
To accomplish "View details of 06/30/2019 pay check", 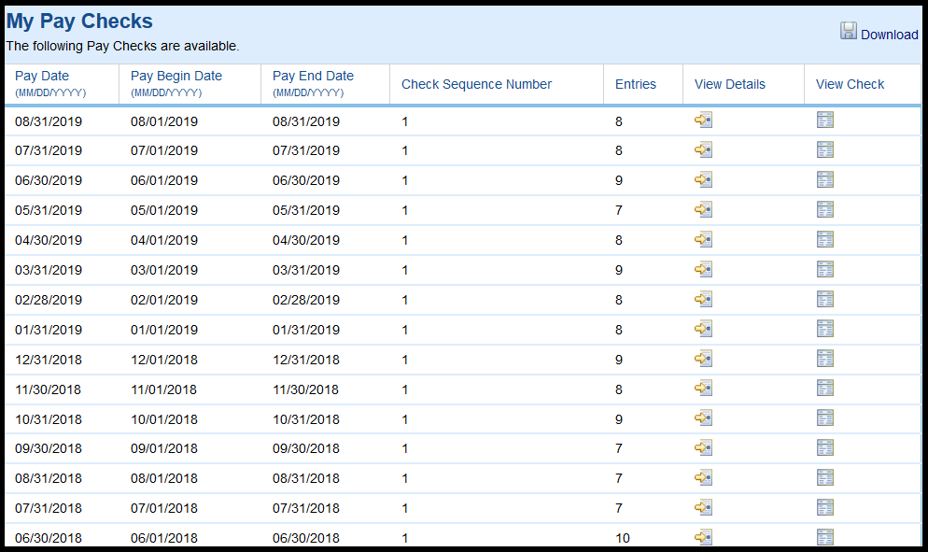I will [703, 180].
